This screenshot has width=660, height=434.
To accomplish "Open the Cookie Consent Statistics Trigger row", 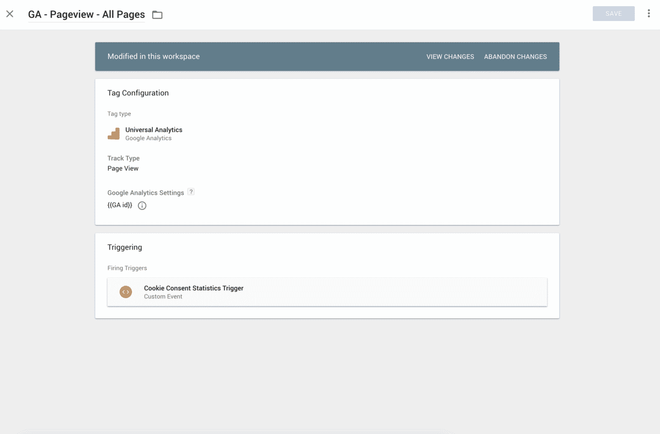I will 327,292.
